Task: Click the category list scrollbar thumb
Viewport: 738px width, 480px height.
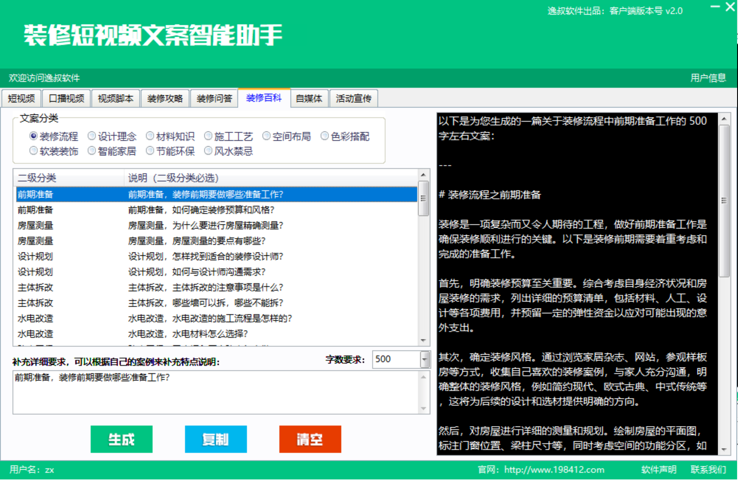Action: (x=424, y=199)
